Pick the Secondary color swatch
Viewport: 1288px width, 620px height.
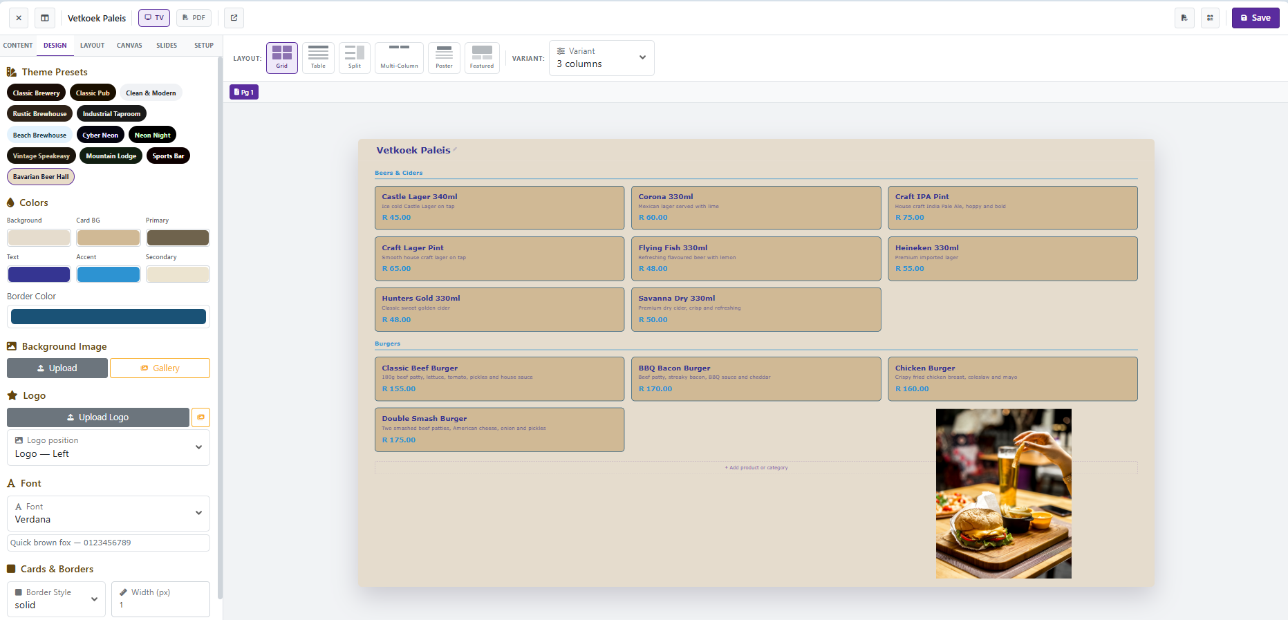coord(178,274)
